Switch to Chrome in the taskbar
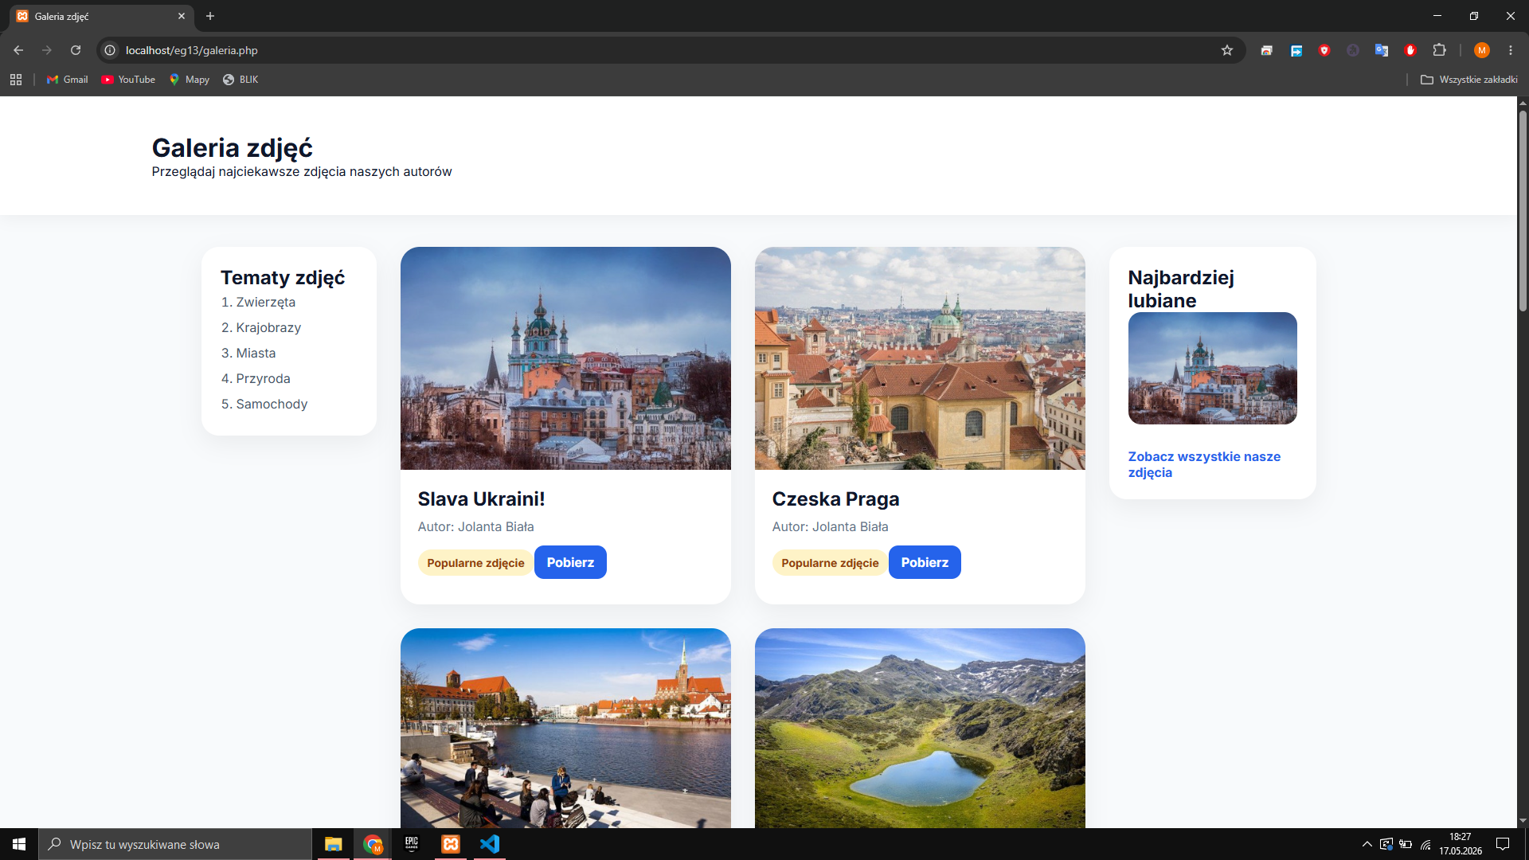1529x860 pixels. [x=373, y=844]
